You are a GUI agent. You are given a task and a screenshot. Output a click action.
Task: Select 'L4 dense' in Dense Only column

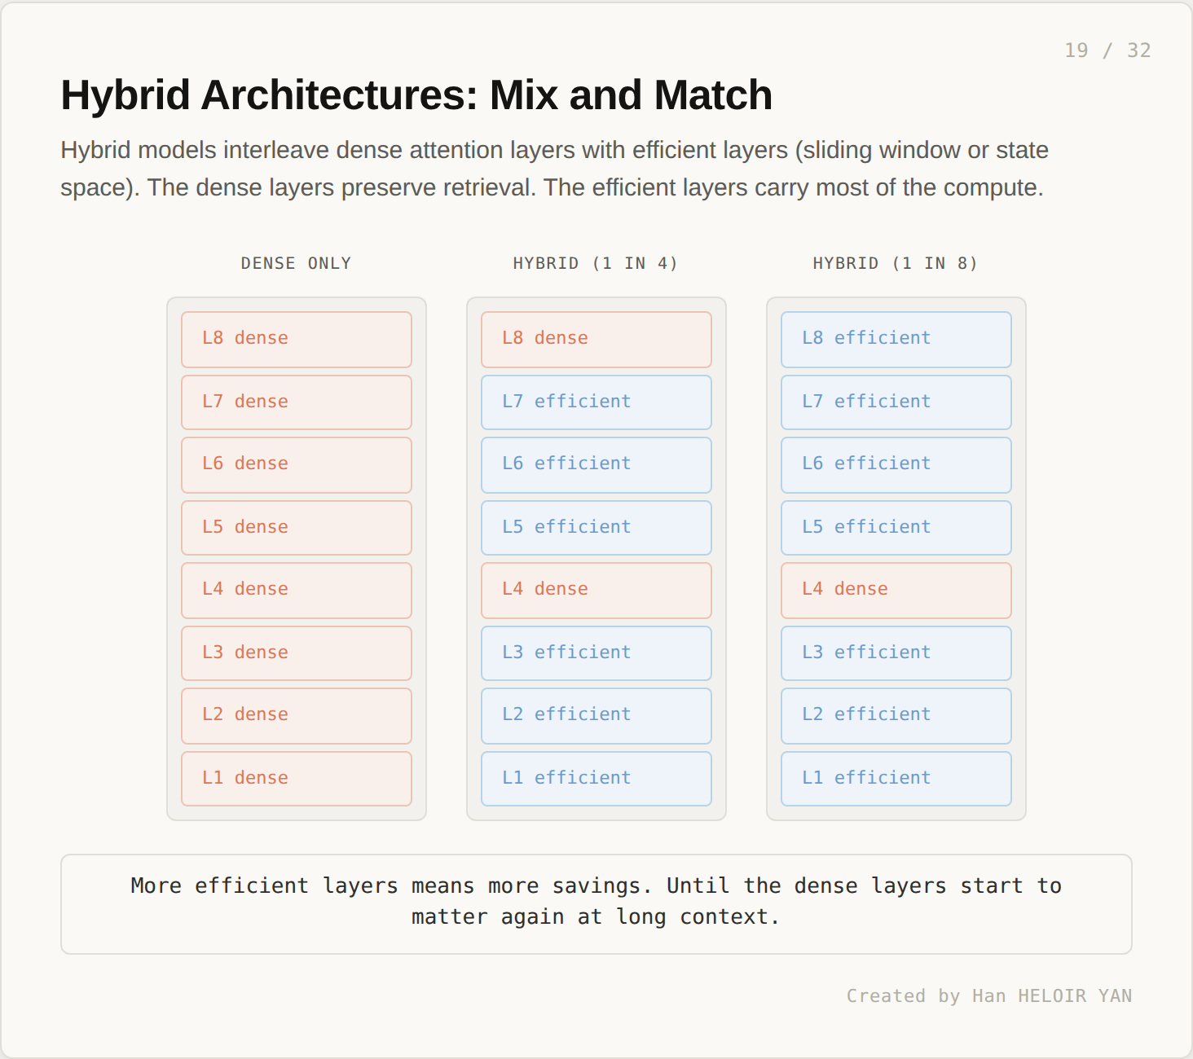(297, 591)
